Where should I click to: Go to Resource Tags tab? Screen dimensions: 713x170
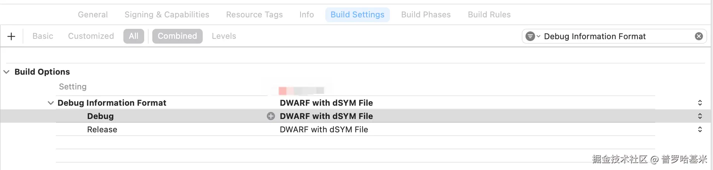[x=254, y=15]
